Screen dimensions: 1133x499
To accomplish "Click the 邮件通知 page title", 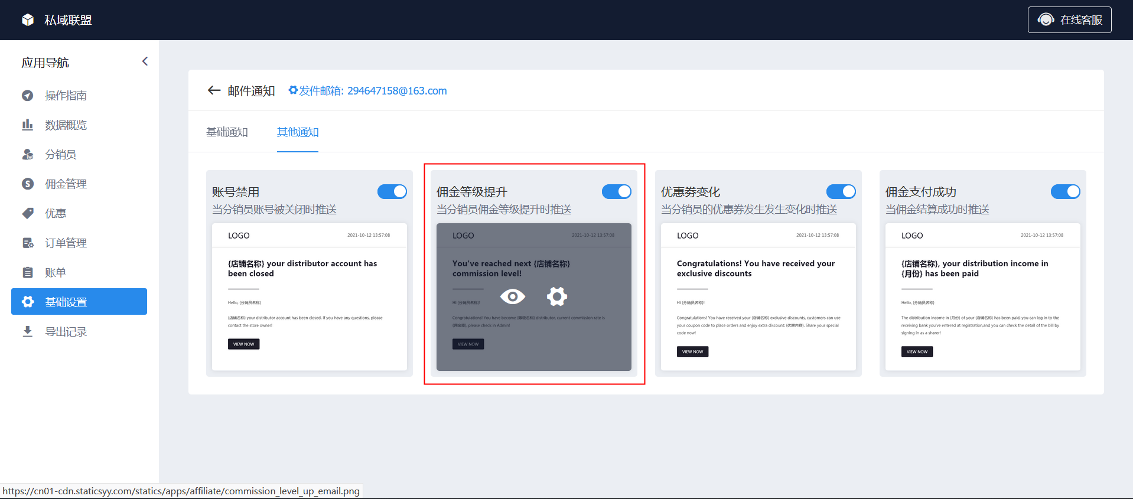I will coord(252,90).
